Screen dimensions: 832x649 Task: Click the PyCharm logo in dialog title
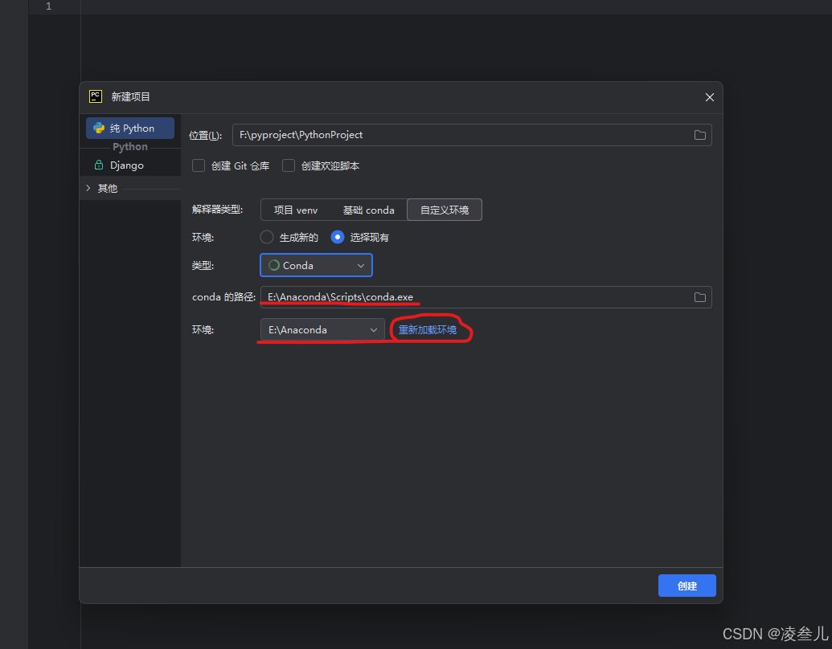(96, 96)
